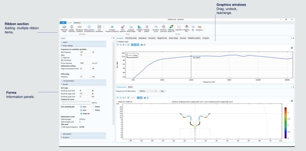Click the Find optimum icon
This screenshot has height=151, width=306.
point(123,28)
